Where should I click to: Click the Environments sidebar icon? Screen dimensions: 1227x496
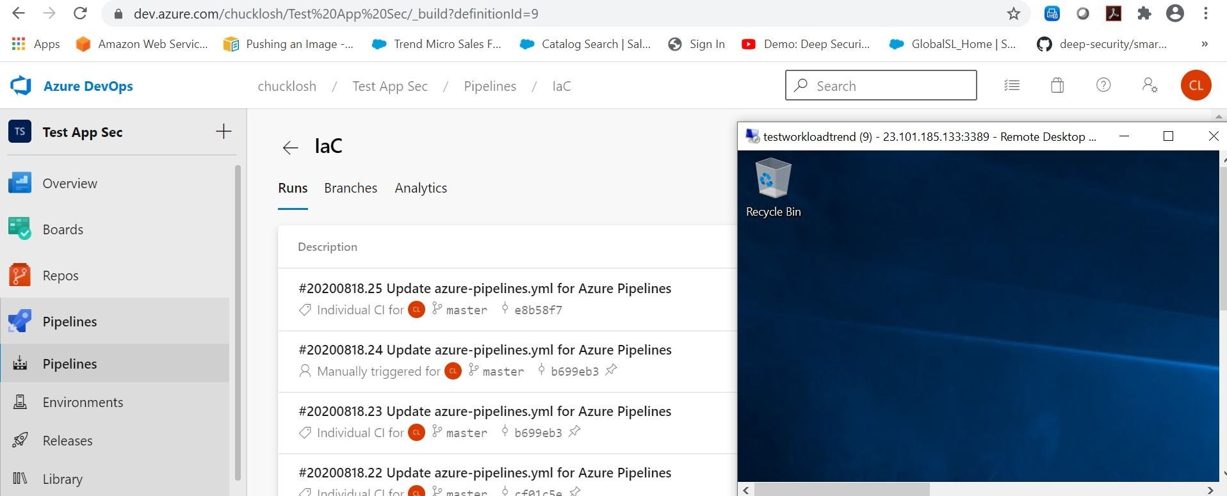click(20, 402)
